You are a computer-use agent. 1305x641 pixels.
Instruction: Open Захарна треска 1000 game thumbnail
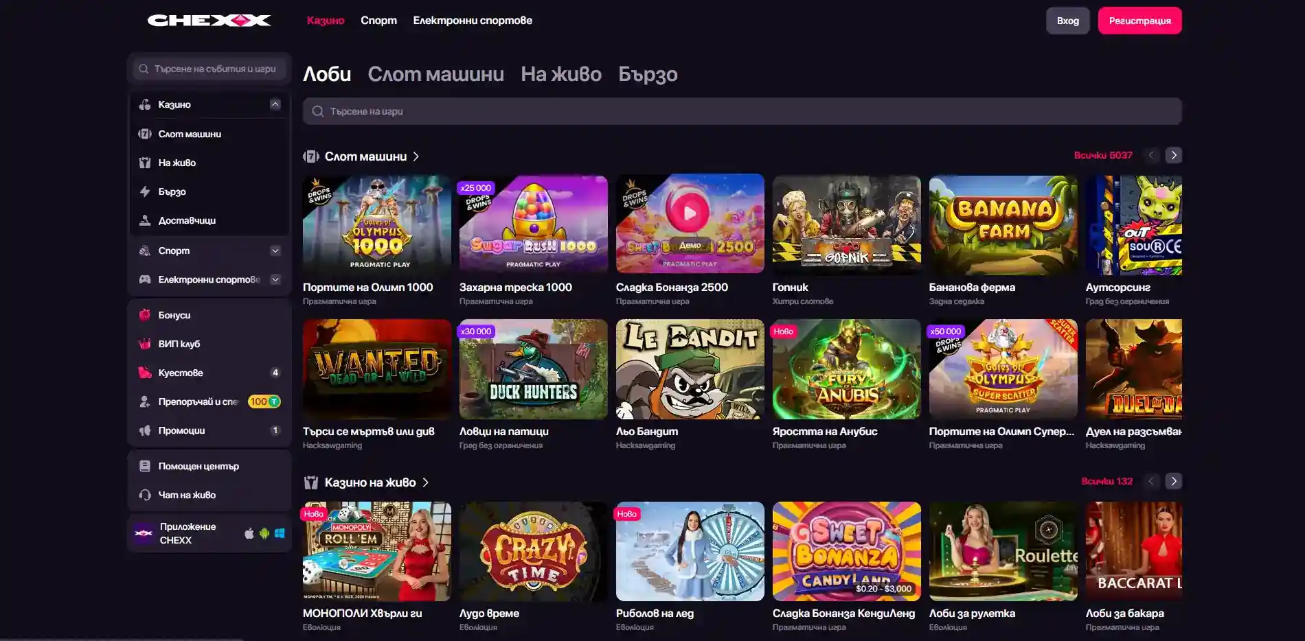pyautogui.click(x=534, y=225)
